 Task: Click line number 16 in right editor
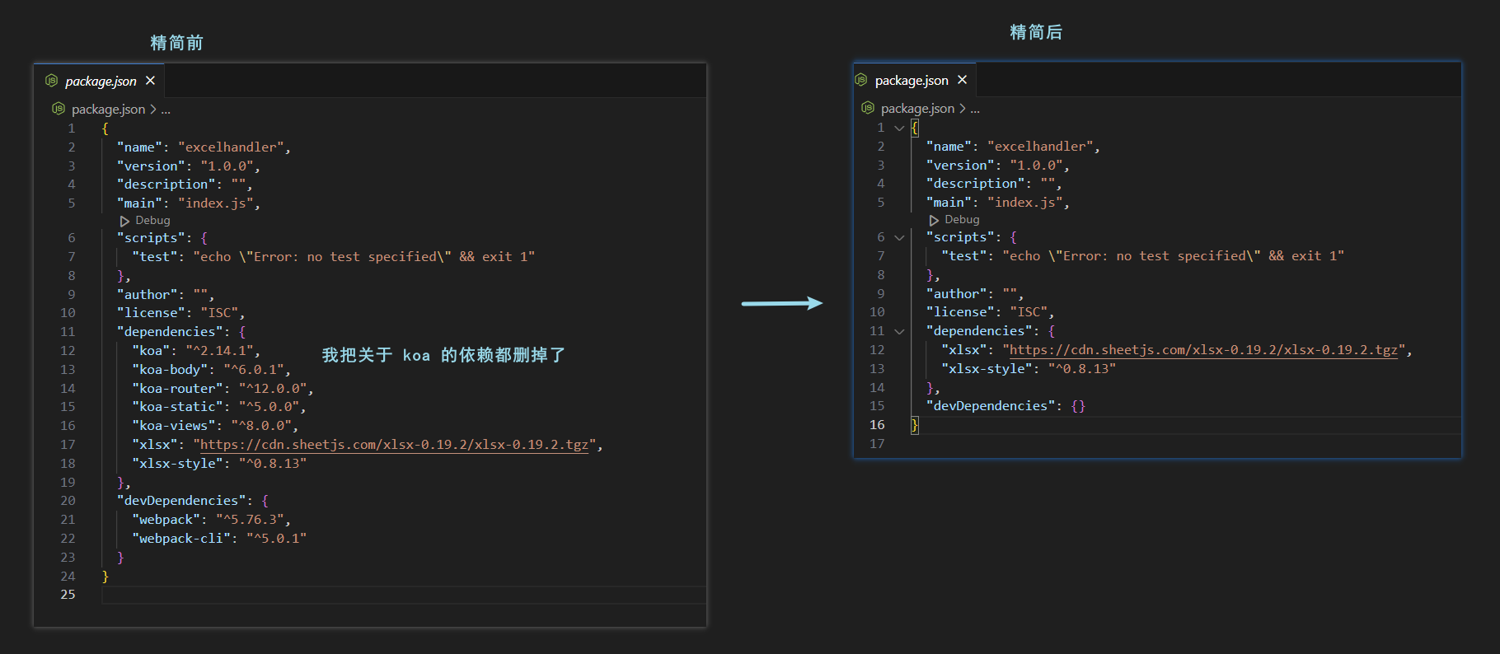[x=877, y=425]
